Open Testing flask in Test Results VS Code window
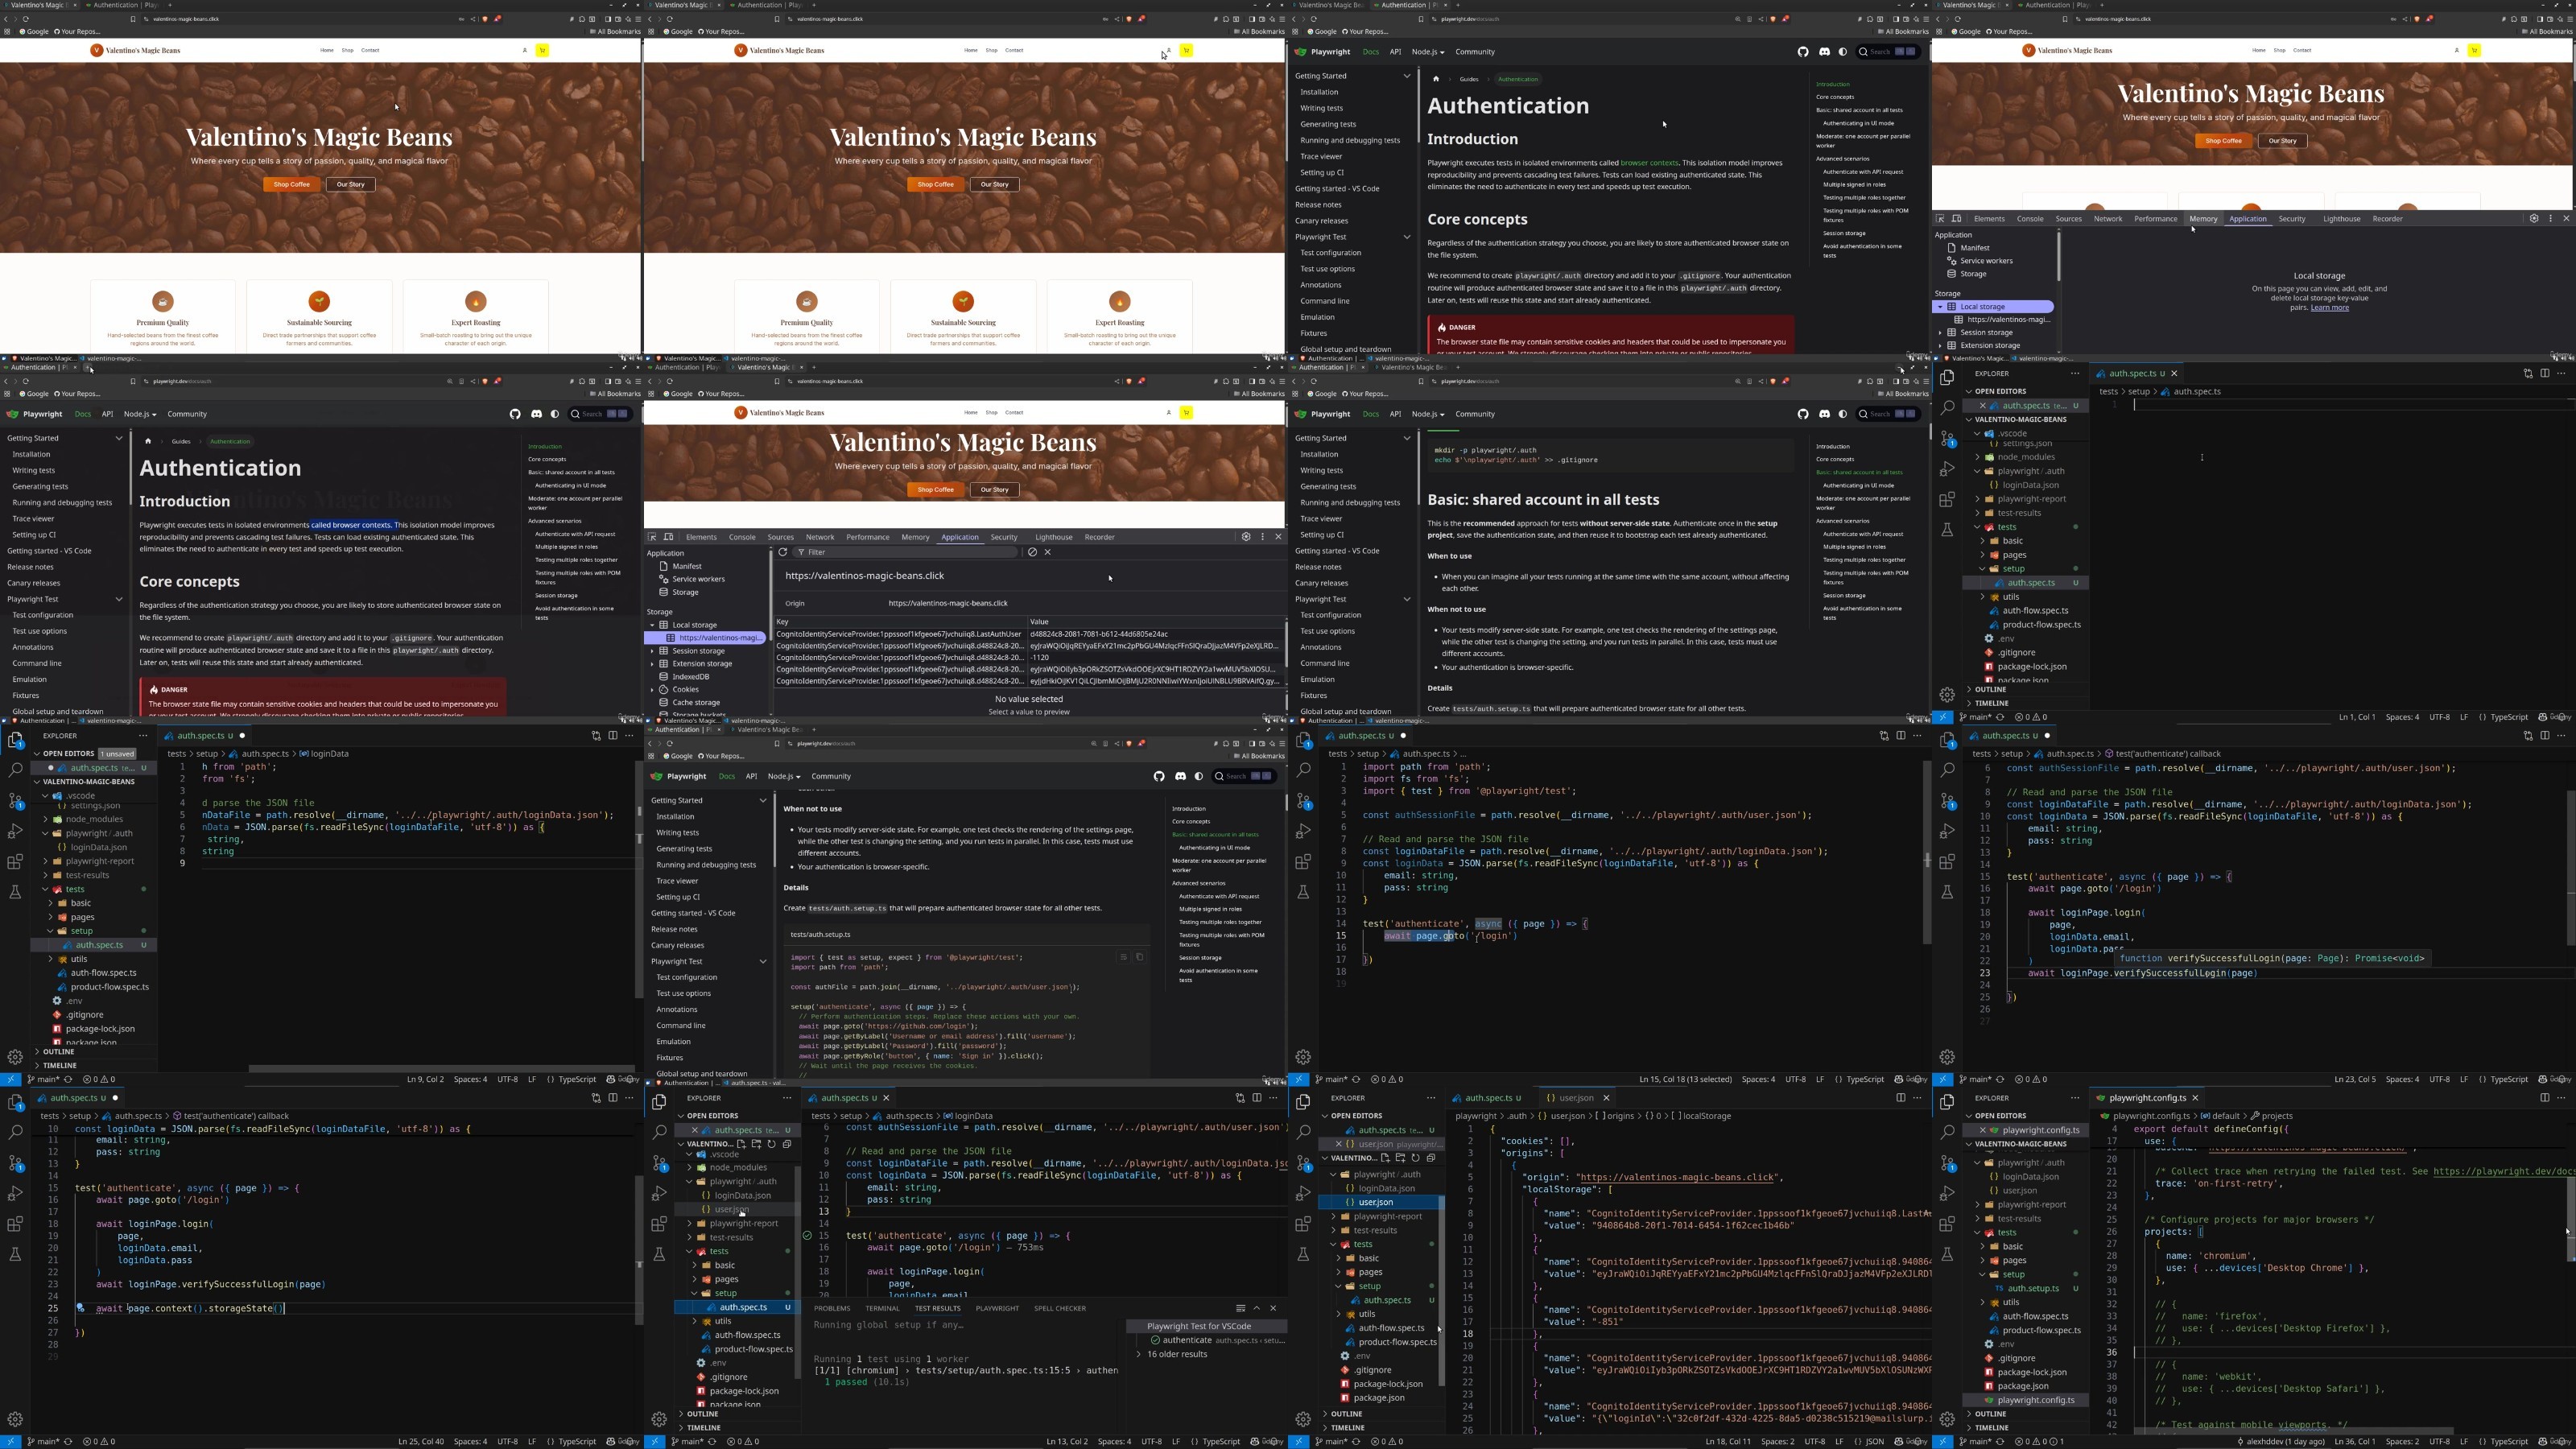The height and width of the screenshot is (1449, 2576). (x=659, y=1254)
